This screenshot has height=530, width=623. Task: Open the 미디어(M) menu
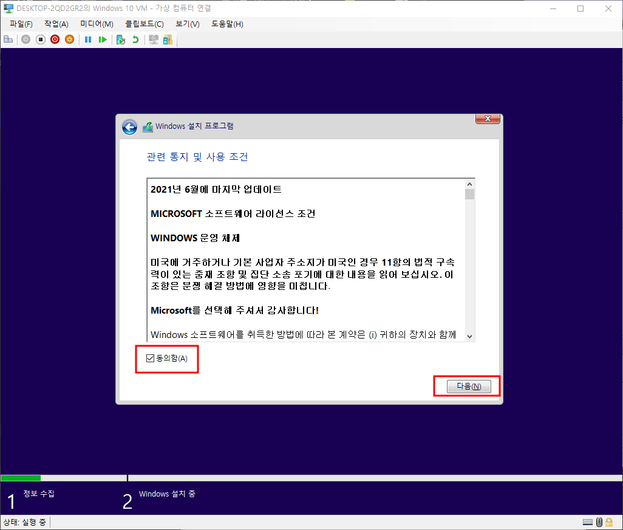coord(97,24)
